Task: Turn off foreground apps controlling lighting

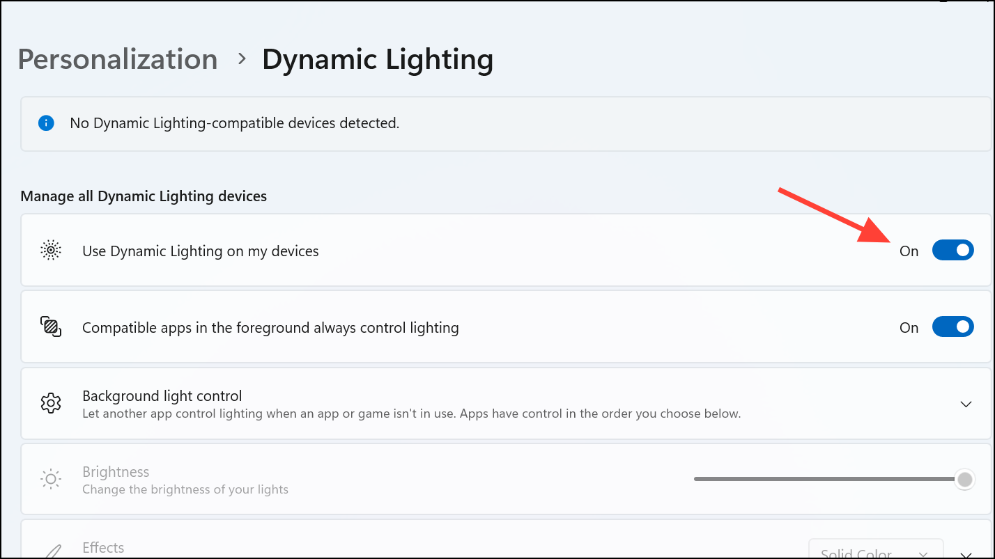Action: [x=952, y=326]
